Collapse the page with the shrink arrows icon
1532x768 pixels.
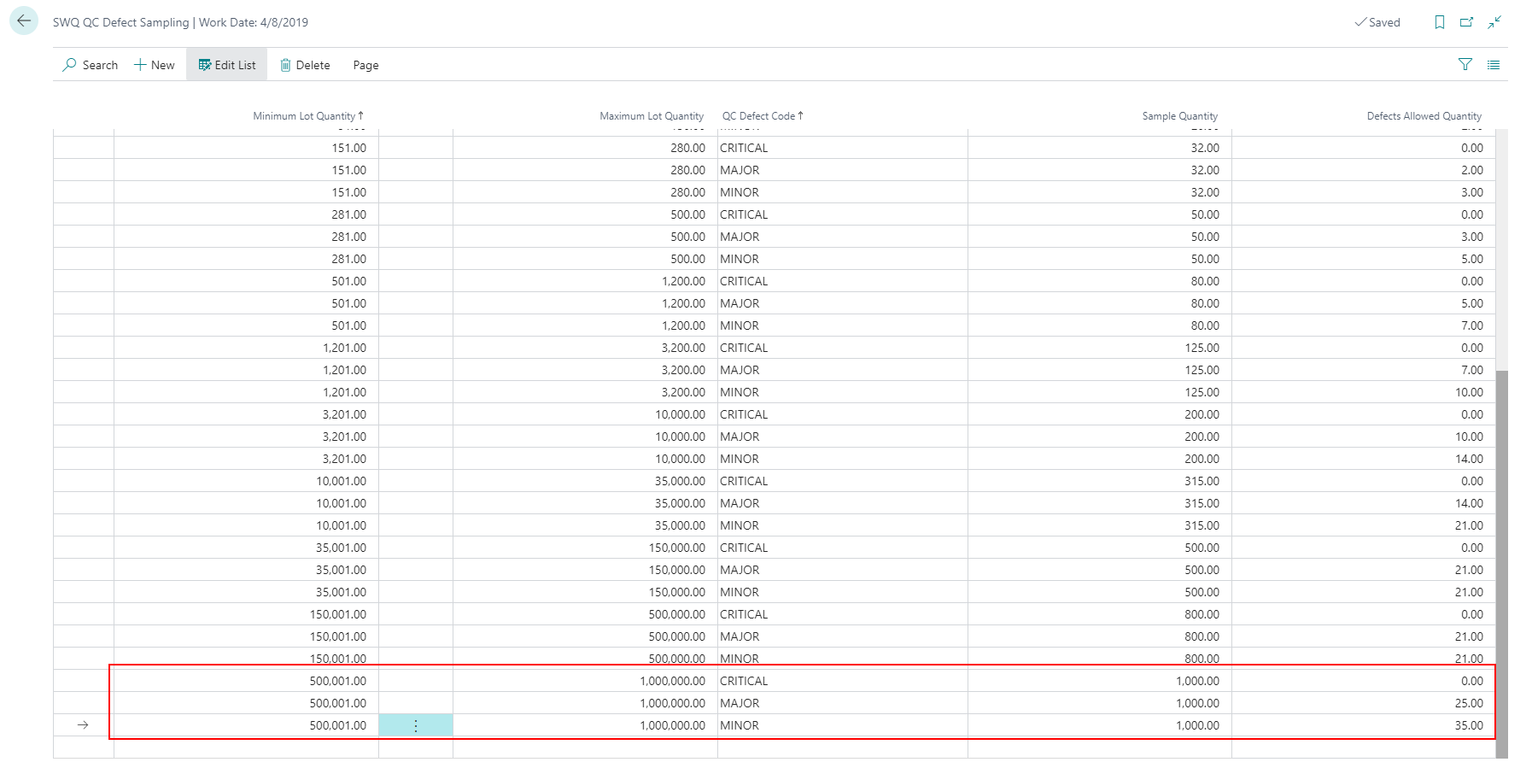[x=1494, y=22]
